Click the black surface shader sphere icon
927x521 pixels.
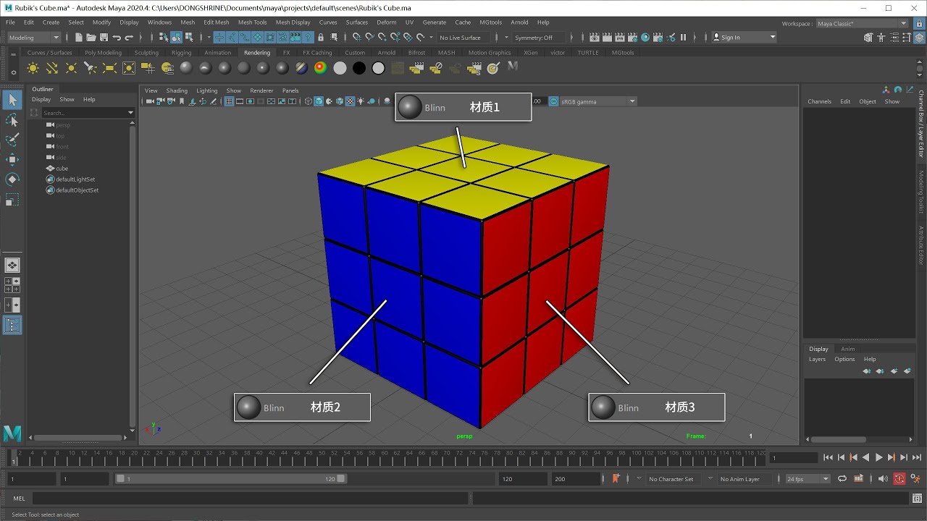359,68
